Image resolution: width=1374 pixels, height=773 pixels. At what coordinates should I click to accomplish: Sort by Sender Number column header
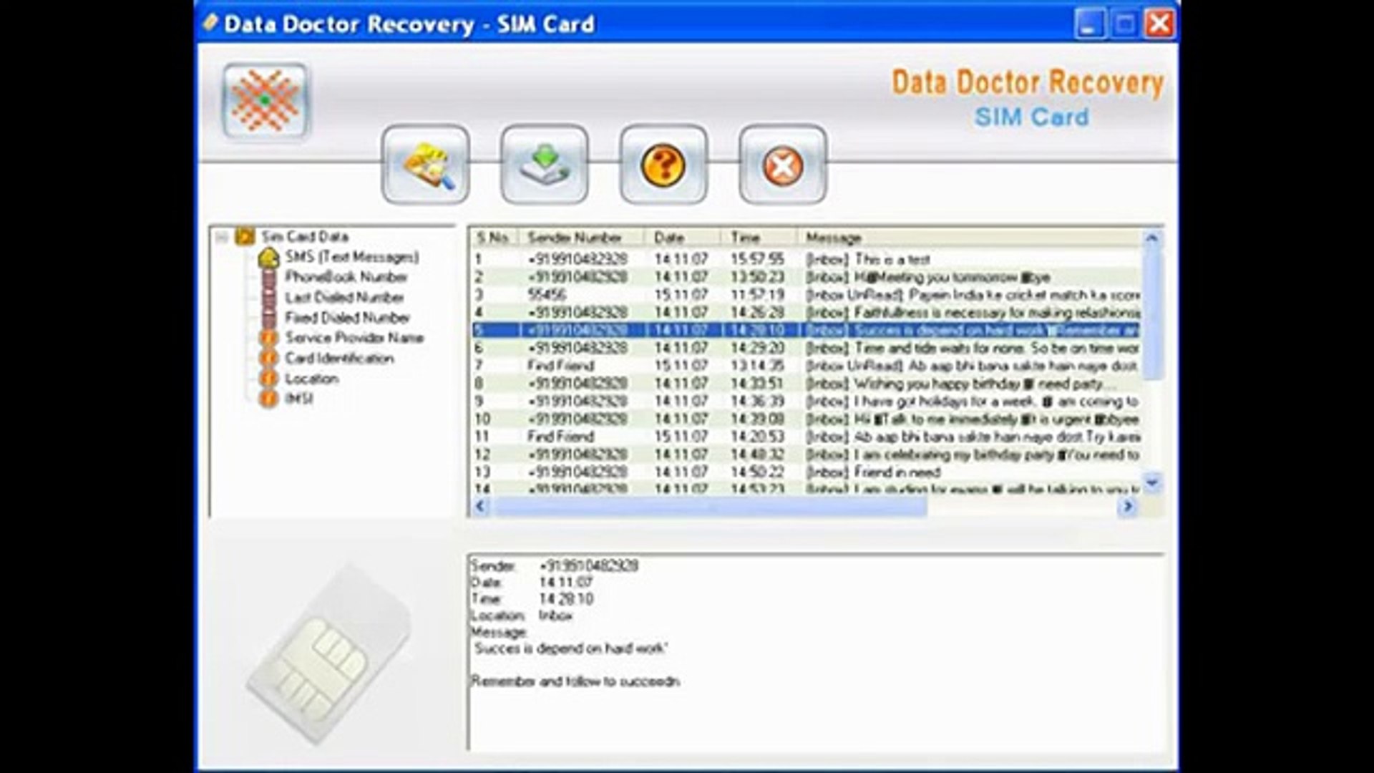click(x=574, y=238)
